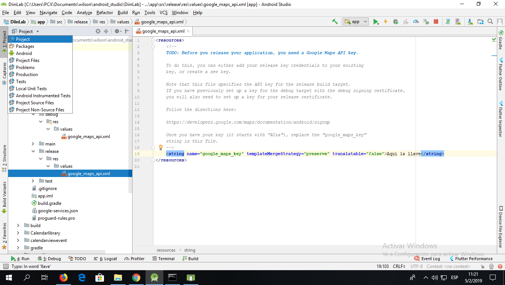Collapse the release folder node
This screenshot has height=285, width=505.
[33, 151]
